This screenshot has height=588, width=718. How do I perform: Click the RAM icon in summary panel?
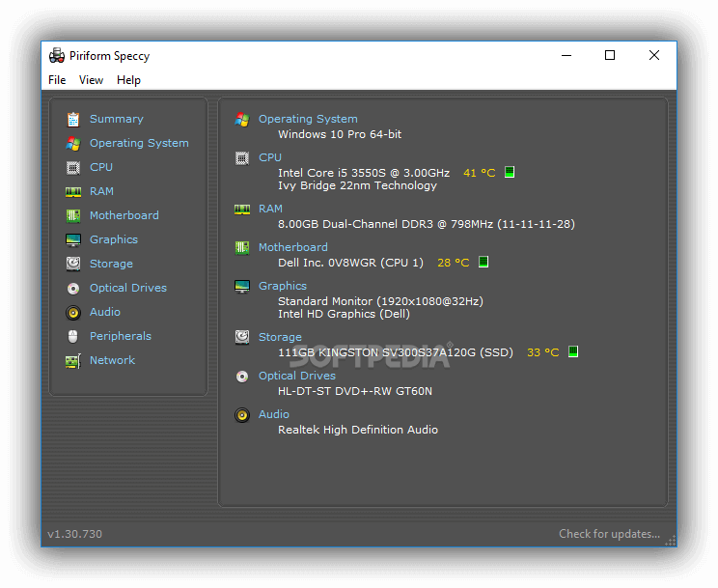pos(242,210)
